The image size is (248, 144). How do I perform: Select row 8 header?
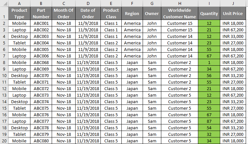click(4, 62)
